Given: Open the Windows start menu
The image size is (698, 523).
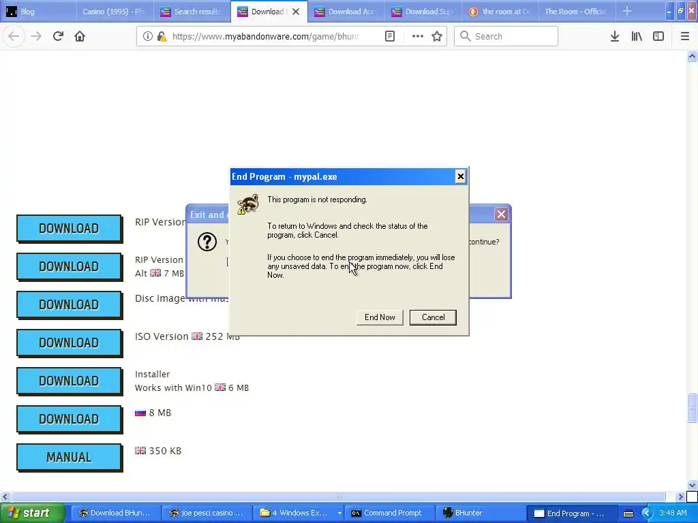Looking at the screenshot, I should [x=32, y=513].
